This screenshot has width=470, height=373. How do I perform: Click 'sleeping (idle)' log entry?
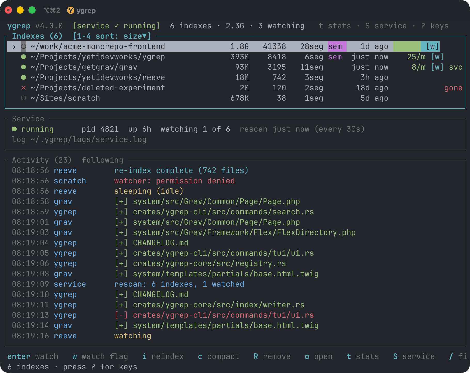(x=149, y=191)
